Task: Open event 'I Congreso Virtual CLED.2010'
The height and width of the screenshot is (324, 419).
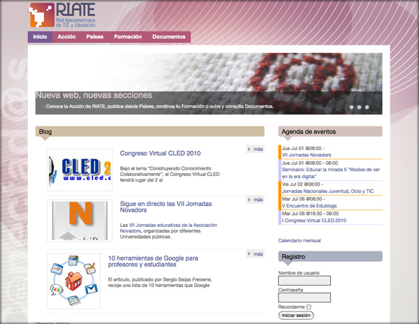Action: 314,221
